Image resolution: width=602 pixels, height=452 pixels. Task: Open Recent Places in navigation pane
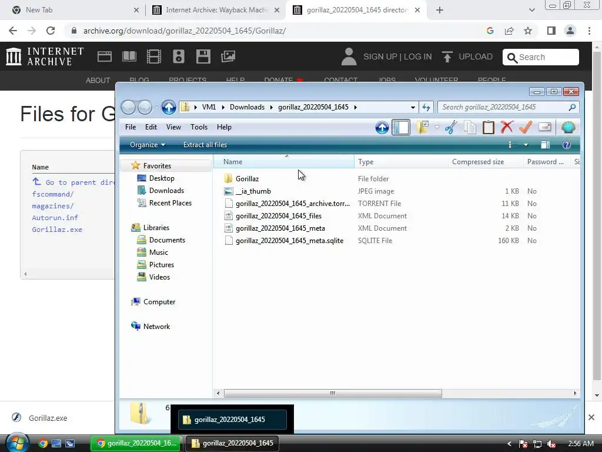tap(170, 203)
